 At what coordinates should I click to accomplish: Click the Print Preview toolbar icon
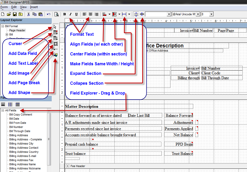[56, 14]
